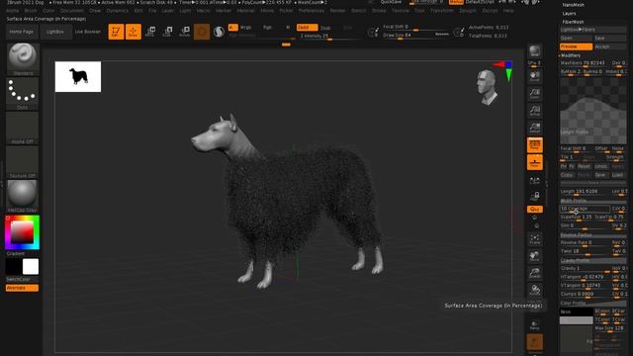Toggle the Rgb channel button
Image resolution: width=633 pixels, height=356 pixels.
(x=267, y=28)
